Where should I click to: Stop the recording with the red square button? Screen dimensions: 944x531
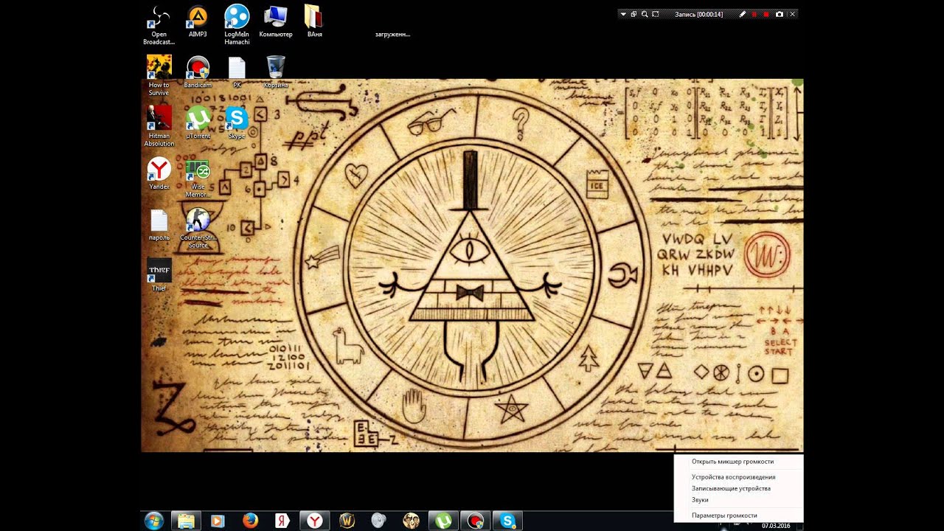[x=766, y=14]
